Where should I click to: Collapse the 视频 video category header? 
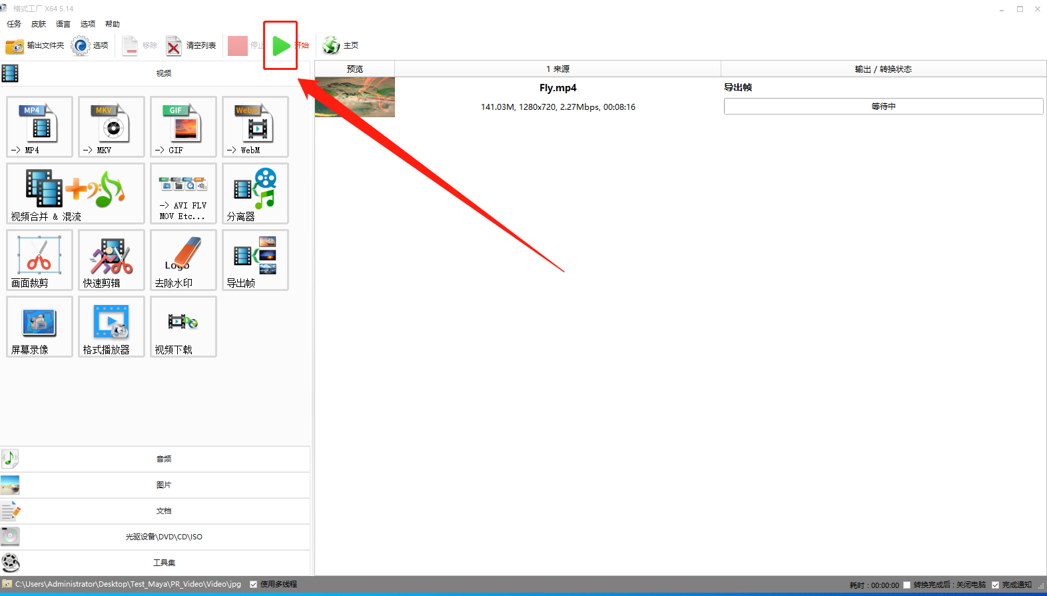coord(155,73)
